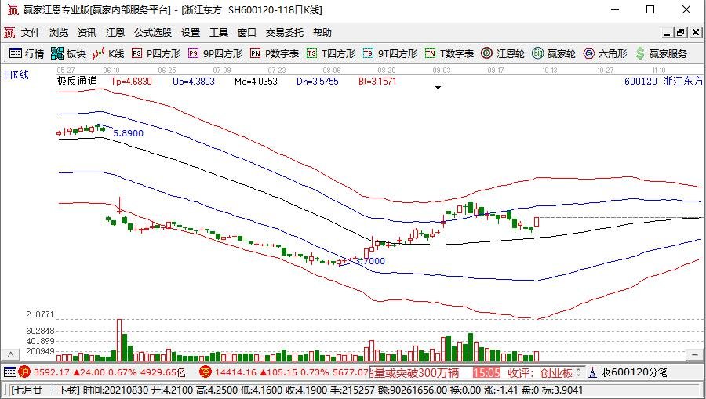Image resolution: width=706 pixels, height=399 pixels.
Task: Click the red 15:05 time badge
Action: click(486, 372)
